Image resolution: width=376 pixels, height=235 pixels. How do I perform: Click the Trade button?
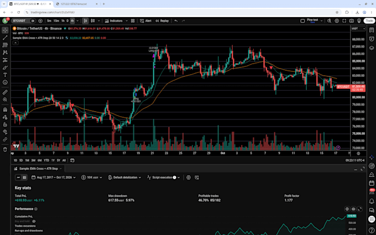369,21
